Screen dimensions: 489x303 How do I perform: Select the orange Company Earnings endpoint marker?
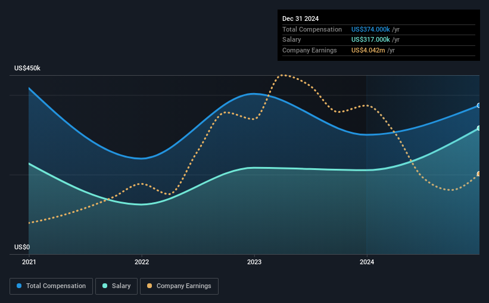coord(479,174)
